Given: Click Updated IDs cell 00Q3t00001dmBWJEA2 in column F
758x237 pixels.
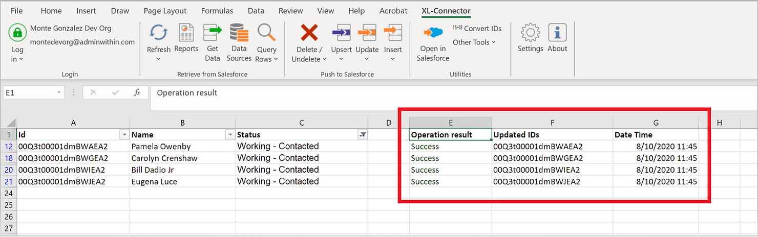Looking at the screenshot, I should click(553, 182).
